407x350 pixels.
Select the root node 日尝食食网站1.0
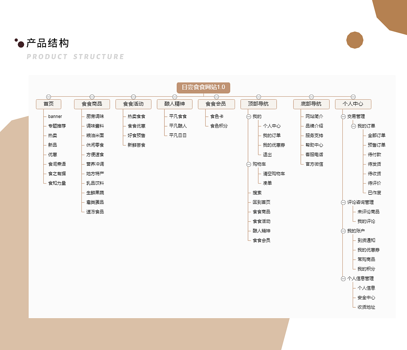point(203,87)
